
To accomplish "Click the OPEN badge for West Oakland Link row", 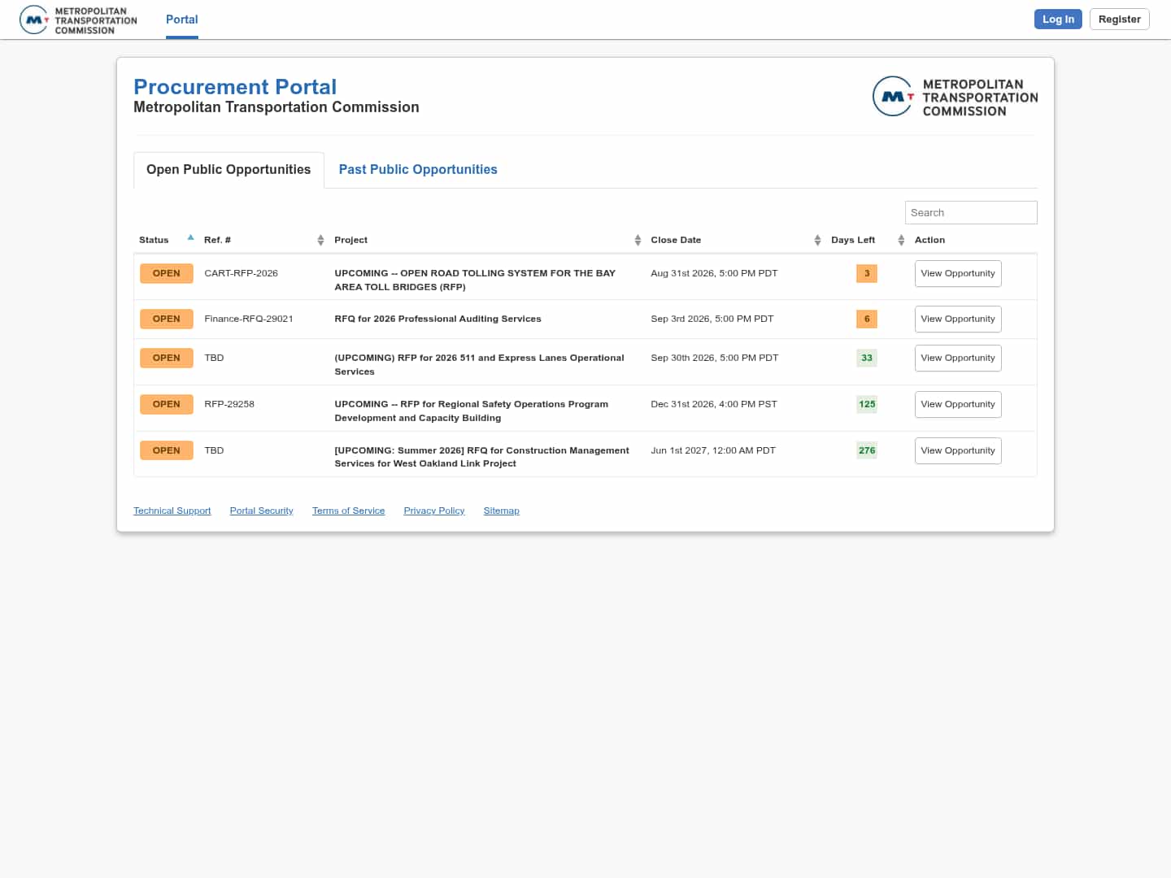I will pyautogui.click(x=167, y=451).
